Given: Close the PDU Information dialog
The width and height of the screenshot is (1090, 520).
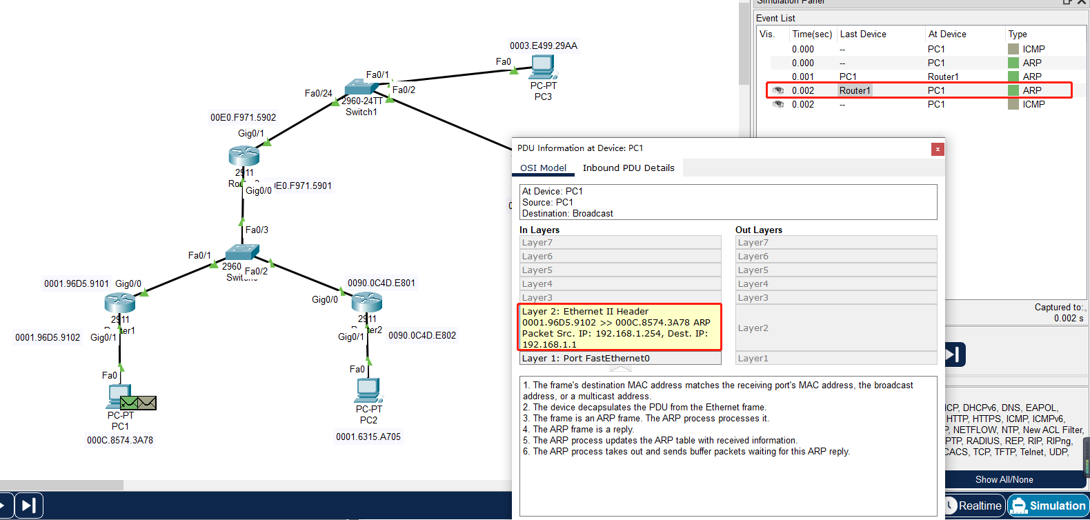Looking at the screenshot, I should (x=937, y=149).
